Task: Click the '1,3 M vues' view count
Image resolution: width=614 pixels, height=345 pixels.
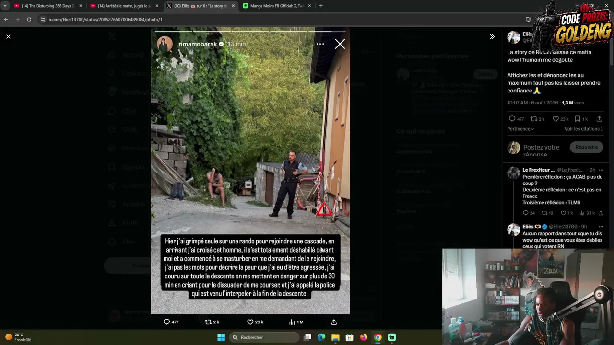Action: click(x=573, y=103)
